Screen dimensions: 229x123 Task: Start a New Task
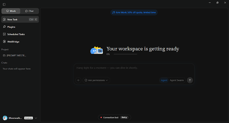(x=20, y=20)
